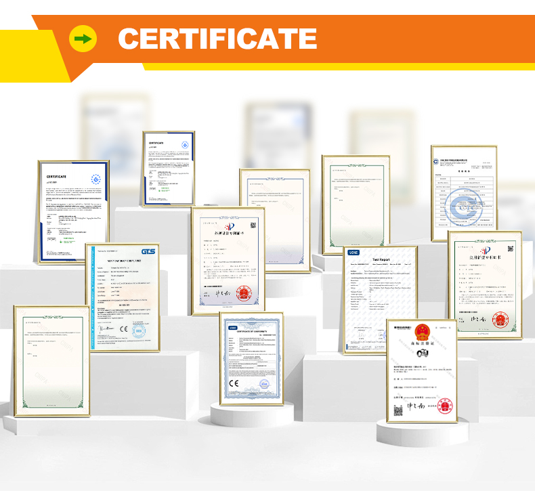Open the GTS Verification of Compliance certificate
Viewport: 535px width, 491px height.
tap(123, 297)
